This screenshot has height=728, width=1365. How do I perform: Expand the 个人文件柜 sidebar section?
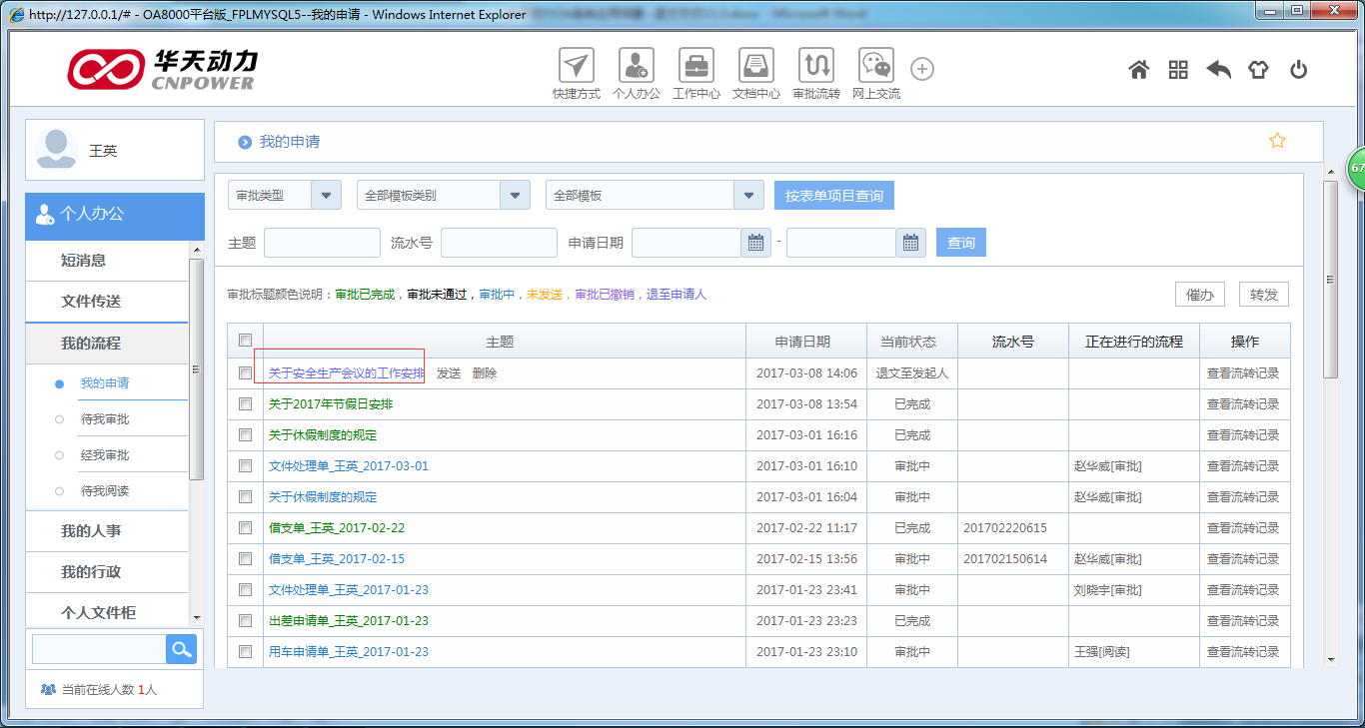107,613
